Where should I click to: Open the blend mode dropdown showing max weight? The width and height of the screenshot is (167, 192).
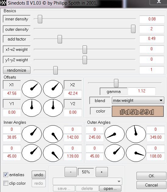138,100
